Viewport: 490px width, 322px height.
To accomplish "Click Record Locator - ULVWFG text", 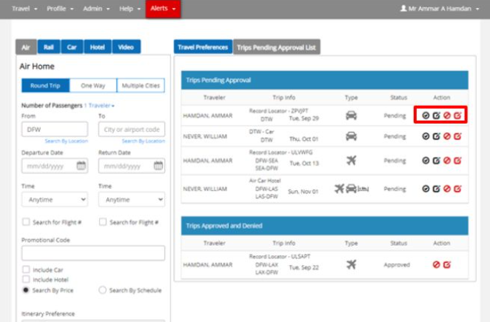I will (281, 152).
